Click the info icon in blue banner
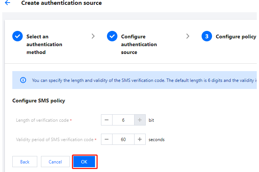The height and width of the screenshot is (172, 259). tap(23, 80)
